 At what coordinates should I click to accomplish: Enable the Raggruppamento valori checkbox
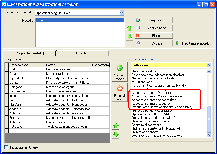6,147
